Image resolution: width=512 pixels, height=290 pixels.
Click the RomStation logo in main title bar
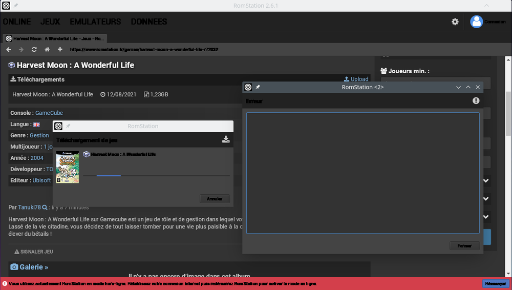[6, 6]
